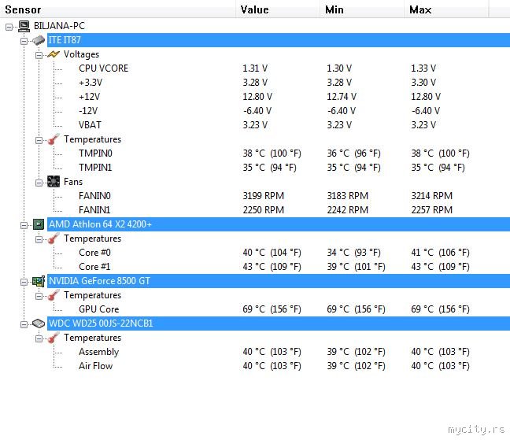Screen dimensions: 510x440
Task: Click the Voltages group label
Action: pyautogui.click(x=81, y=54)
